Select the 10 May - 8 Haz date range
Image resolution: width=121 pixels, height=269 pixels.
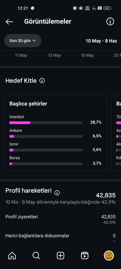(x=101, y=41)
